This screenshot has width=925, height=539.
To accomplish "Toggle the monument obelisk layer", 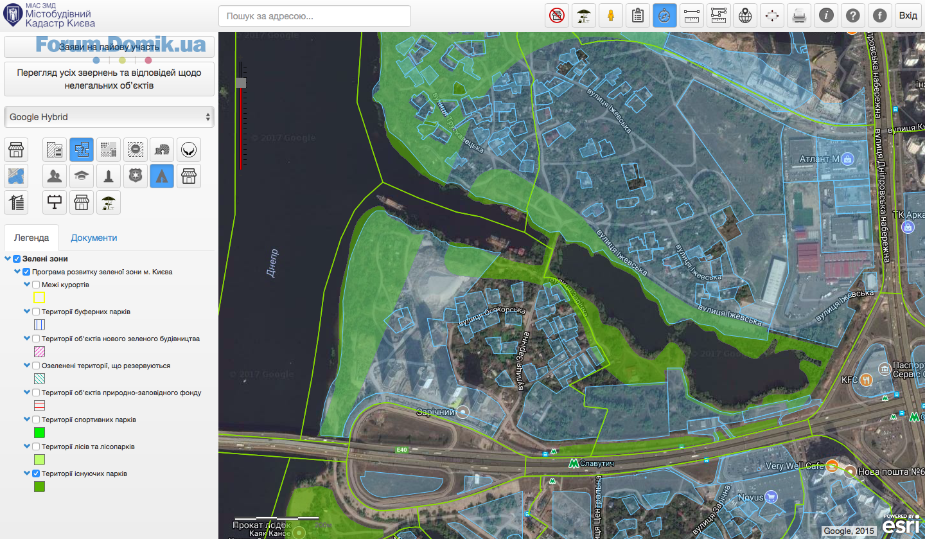I will coord(109,176).
